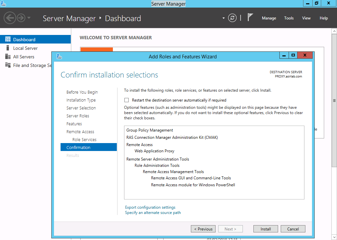The width and height of the screenshot is (337, 240).
Task: Go to Before You Begin wizard step
Action: (x=82, y=92)
